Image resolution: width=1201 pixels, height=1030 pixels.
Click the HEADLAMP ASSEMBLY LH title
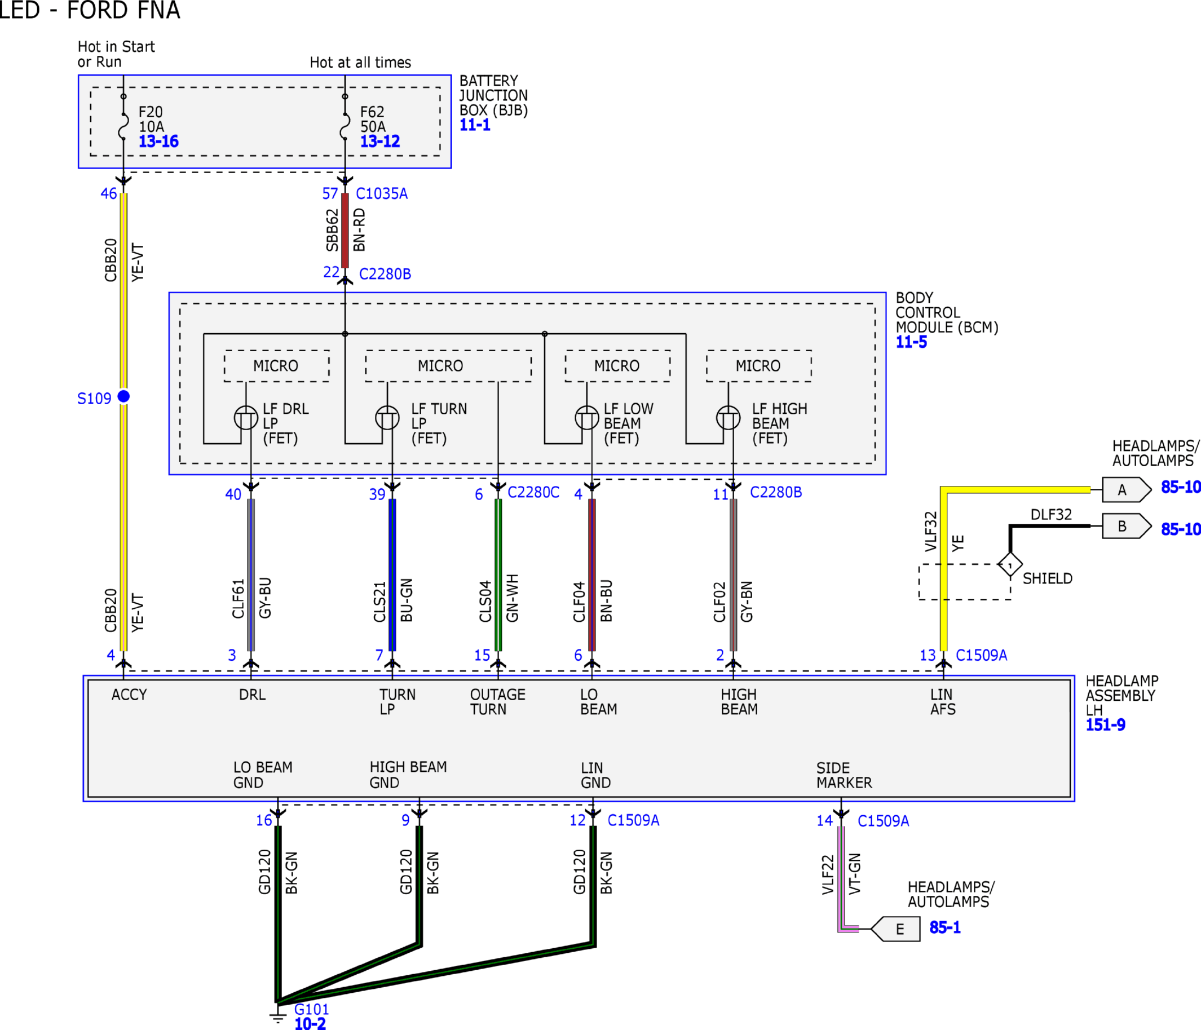tap(1121, 696)
